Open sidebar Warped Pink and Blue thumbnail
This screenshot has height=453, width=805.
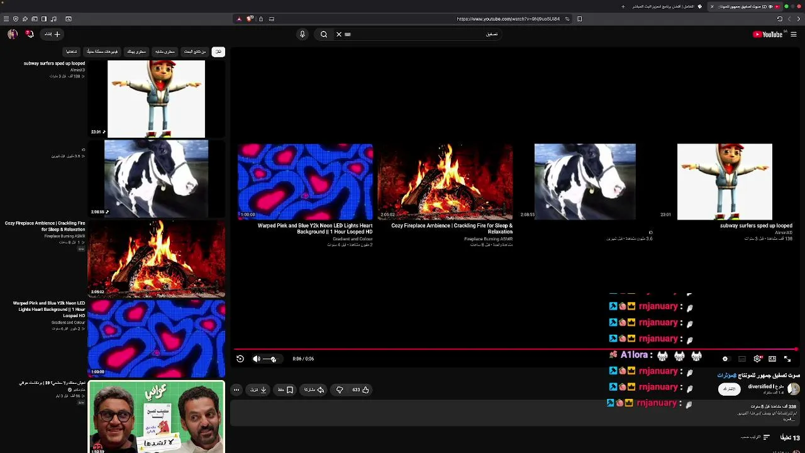click(156, 338)
